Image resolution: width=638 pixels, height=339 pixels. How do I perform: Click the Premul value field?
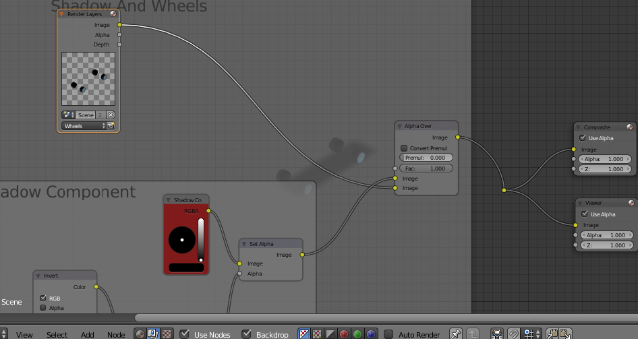point(427,158)
